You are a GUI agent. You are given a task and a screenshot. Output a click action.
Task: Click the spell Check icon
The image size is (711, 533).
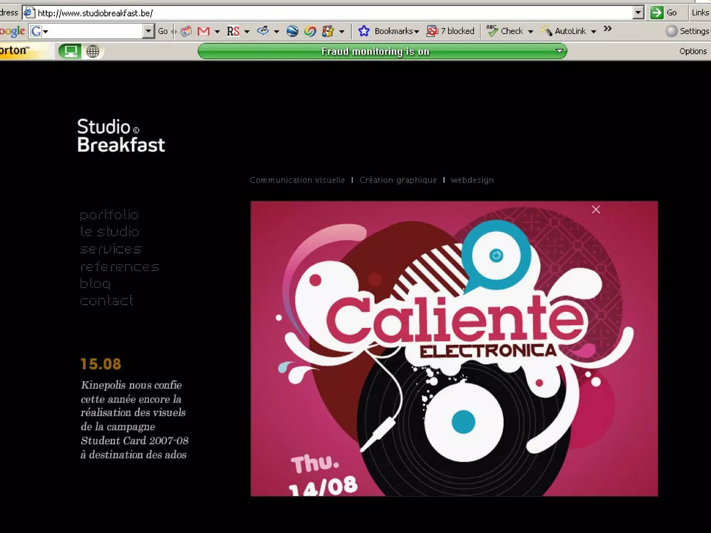tap(492, 31)
